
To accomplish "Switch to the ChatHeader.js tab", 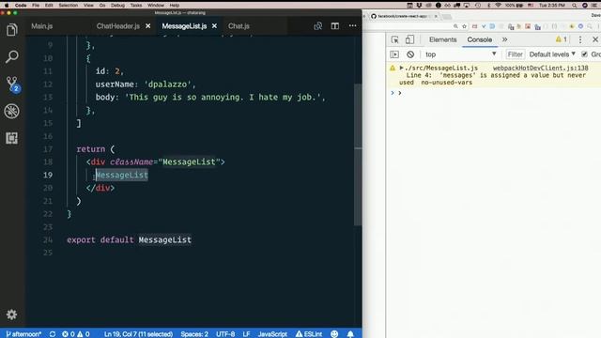I will [x=117, y=26].
